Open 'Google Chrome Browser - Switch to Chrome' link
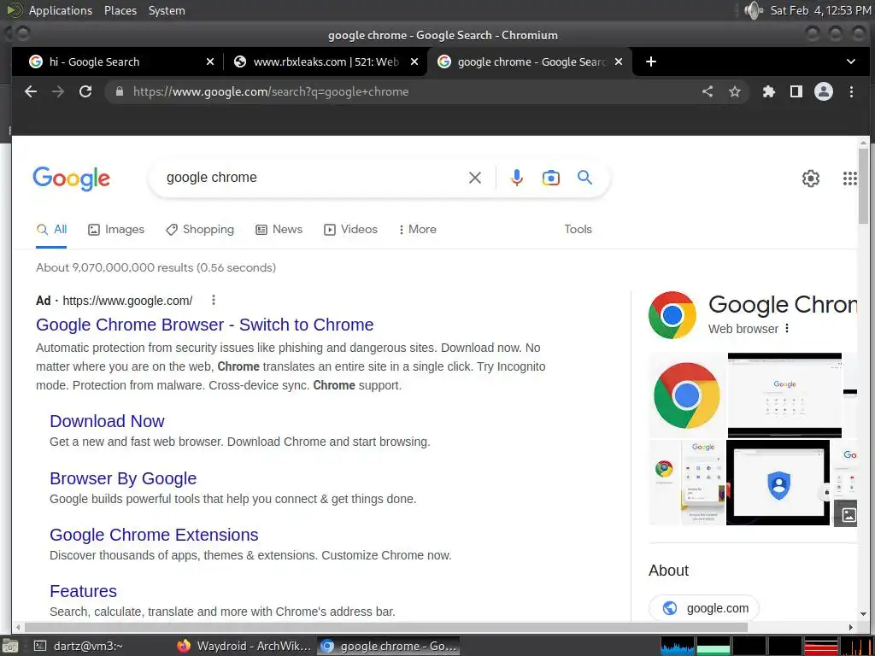 tap(205, 325)
